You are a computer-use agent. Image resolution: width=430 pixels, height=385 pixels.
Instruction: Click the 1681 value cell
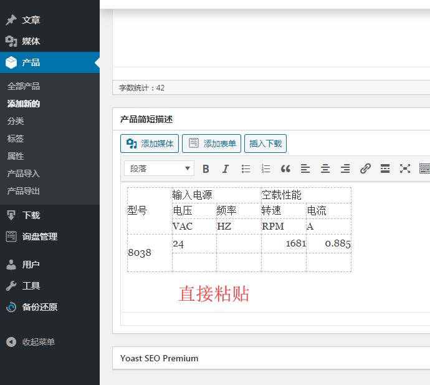tap(284, 243)
